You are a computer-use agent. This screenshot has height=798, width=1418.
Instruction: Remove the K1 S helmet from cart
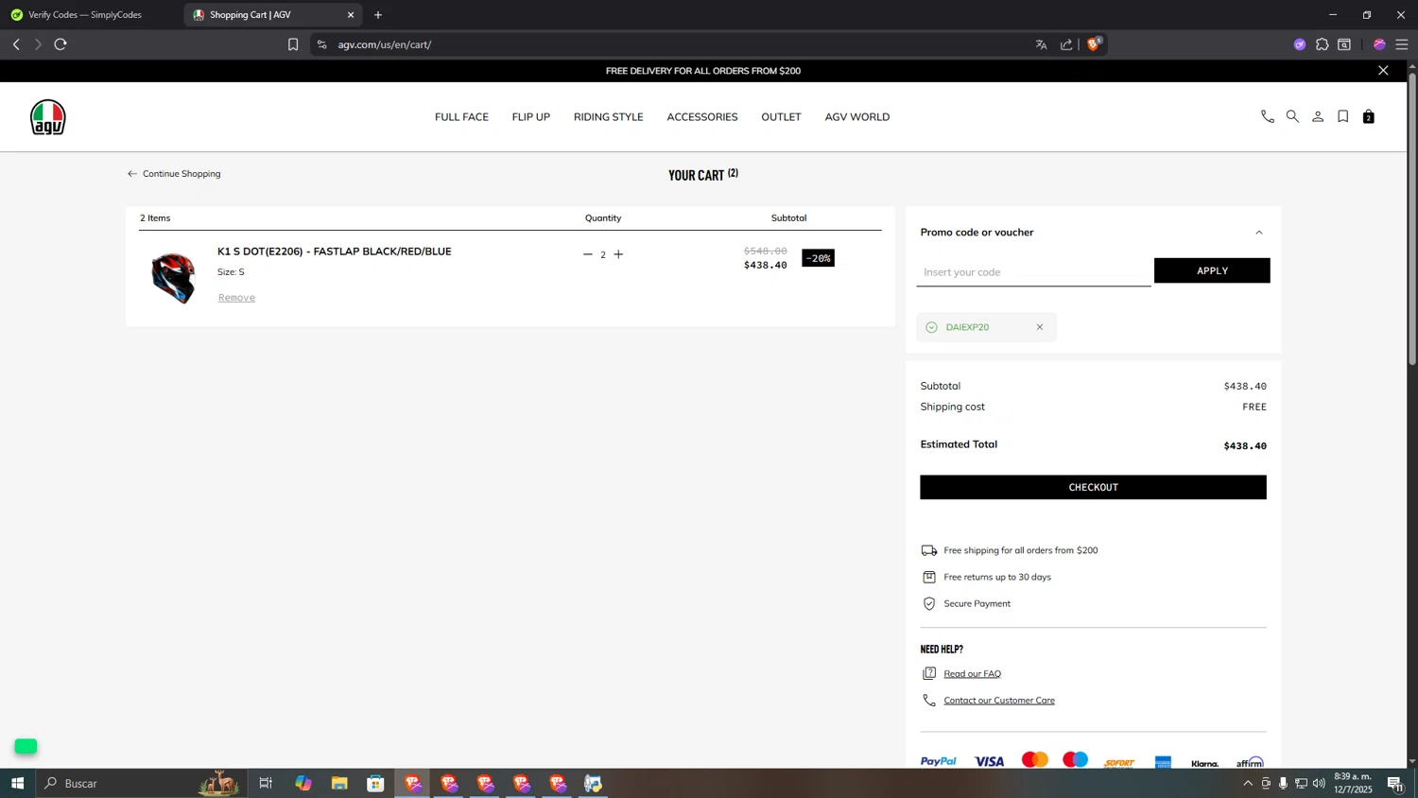point(236,298)
